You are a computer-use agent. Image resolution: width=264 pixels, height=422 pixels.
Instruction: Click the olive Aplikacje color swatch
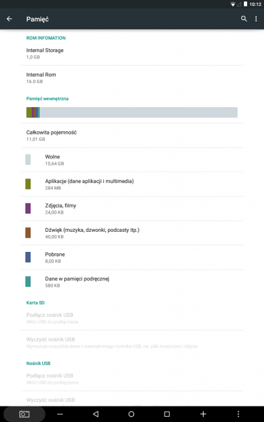28,184
